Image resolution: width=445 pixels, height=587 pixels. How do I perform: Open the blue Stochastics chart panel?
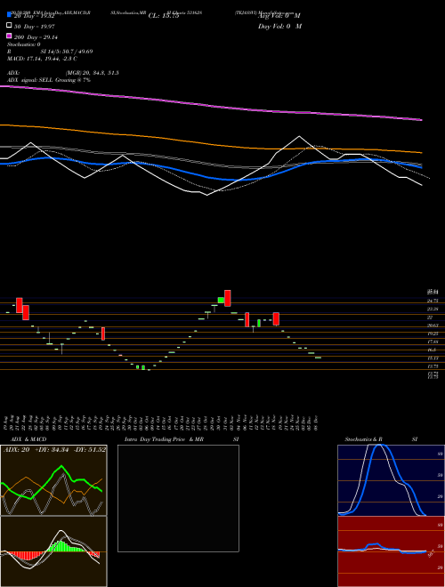pos(391,480)
